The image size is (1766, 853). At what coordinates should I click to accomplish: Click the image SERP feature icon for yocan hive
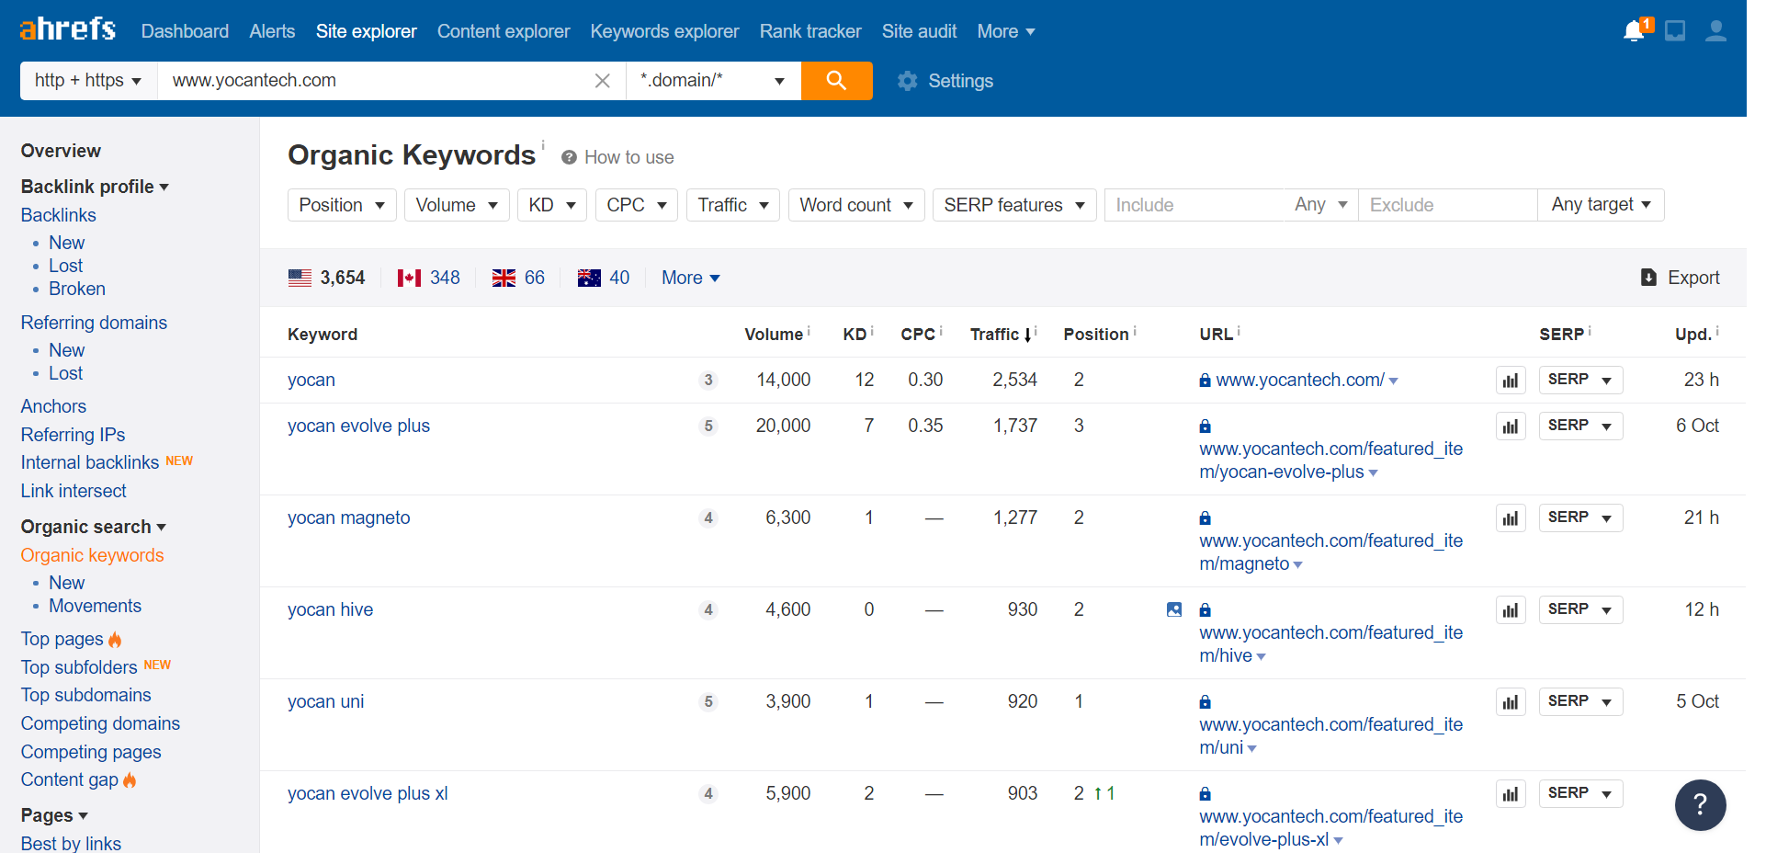click(x=1174, y=609)
